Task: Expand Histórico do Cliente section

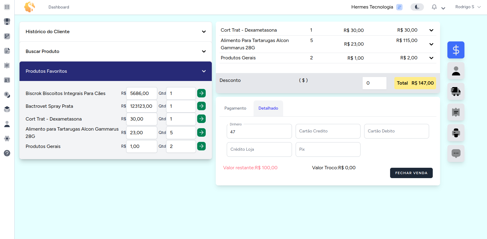Action: click(116, 32)
